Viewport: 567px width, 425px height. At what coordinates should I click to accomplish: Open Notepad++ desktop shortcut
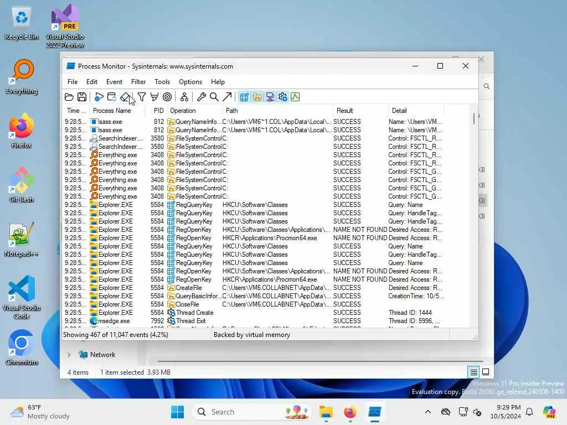[x=22, y=239]
